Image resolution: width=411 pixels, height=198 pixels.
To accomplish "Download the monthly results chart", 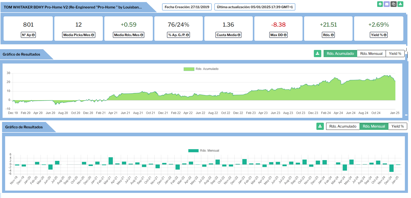I will click(x=320, y=126).
